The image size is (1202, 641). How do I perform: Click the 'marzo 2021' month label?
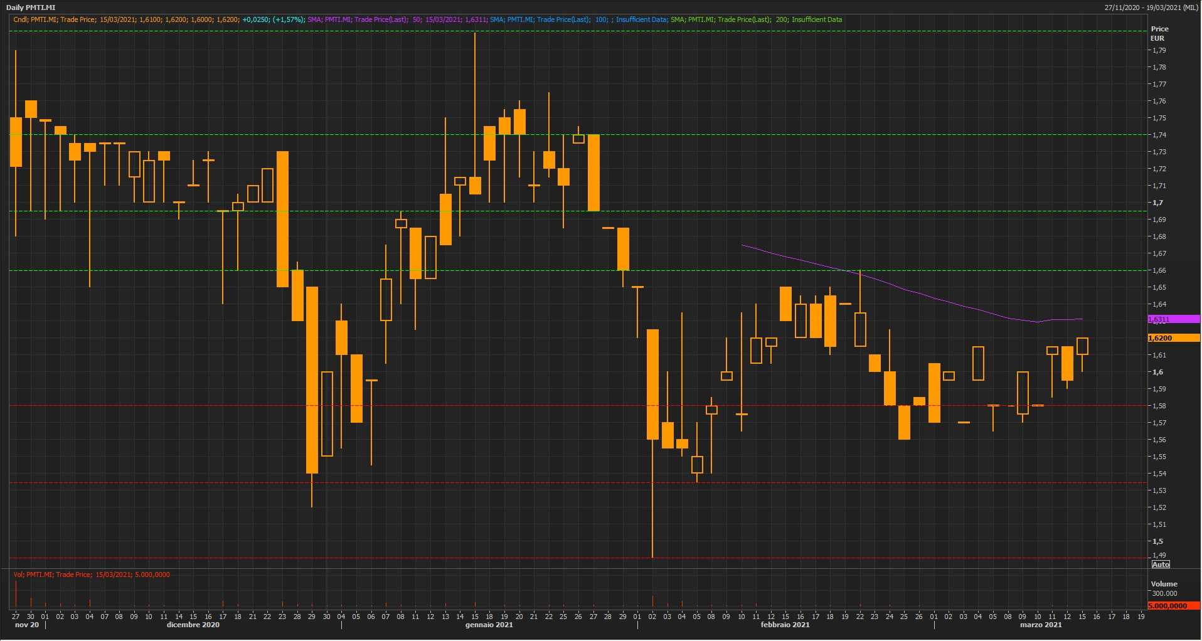[1040, 625]
